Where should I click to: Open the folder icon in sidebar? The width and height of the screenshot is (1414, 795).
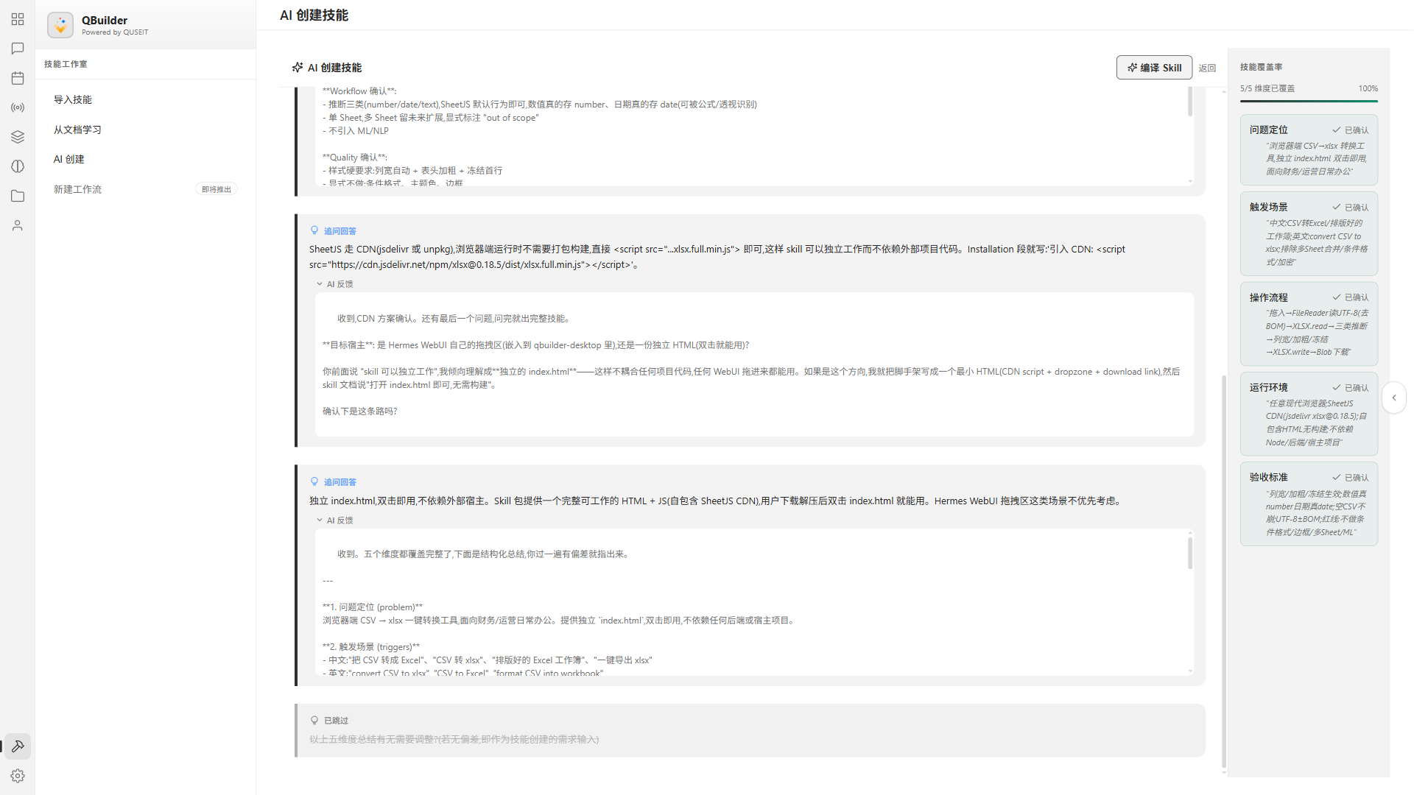point(18,196)
